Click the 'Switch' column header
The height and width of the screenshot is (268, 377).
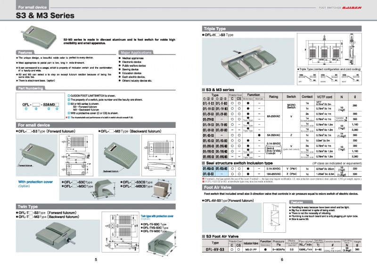(x=291, y=97)
